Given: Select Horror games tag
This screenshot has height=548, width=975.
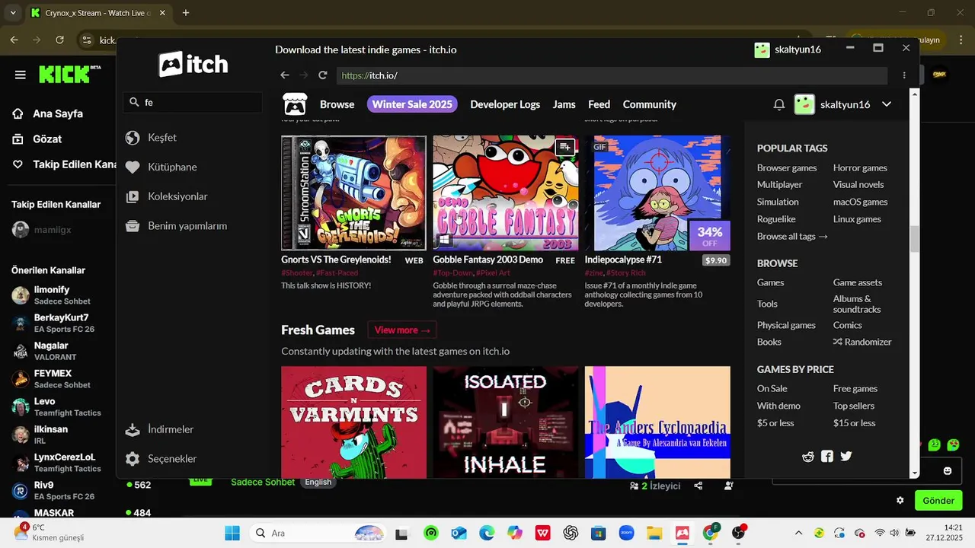Looking at the screenshot, I should (860, 167).
